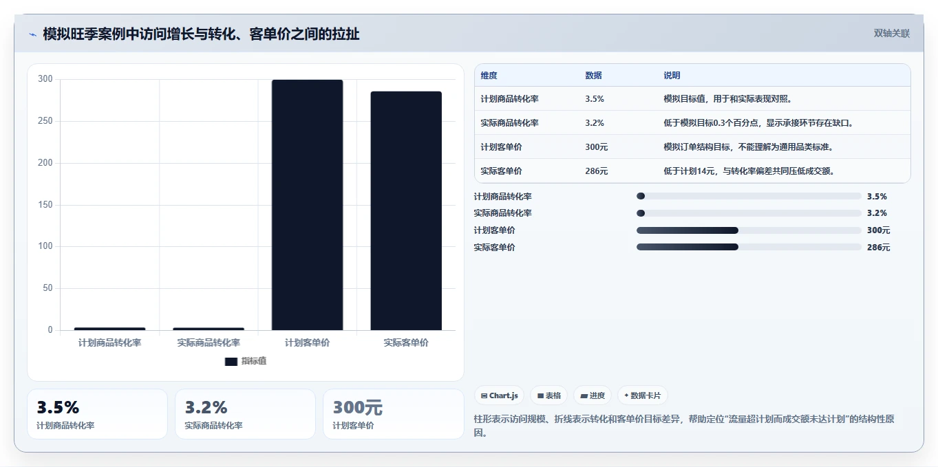The height and width of the screenshot is (467, 938).
Task: Click the 实际商品转化率 bar in chart
Action: coord(209,329)
